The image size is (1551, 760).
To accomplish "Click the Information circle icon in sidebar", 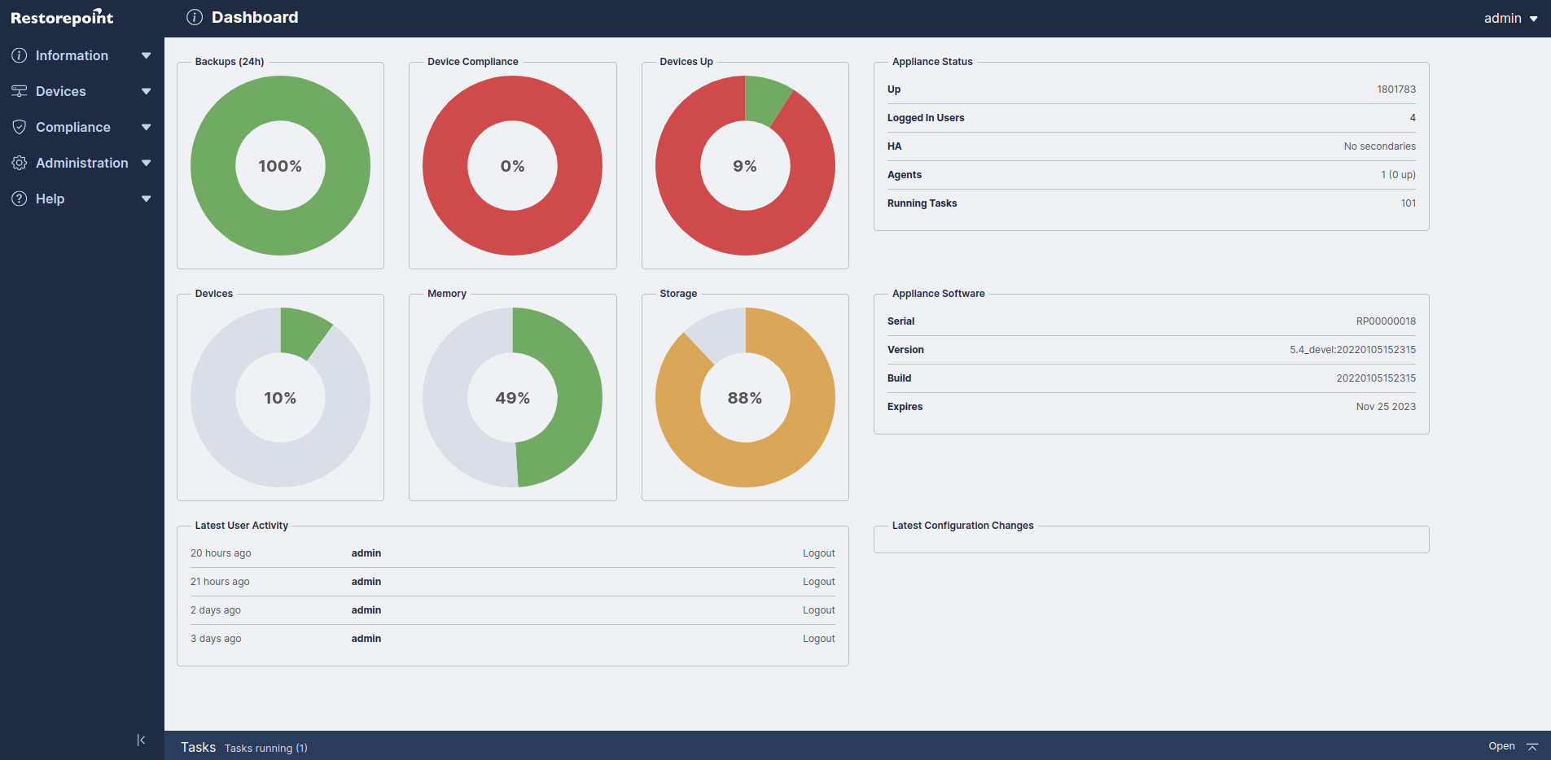I will coord(19,55).
